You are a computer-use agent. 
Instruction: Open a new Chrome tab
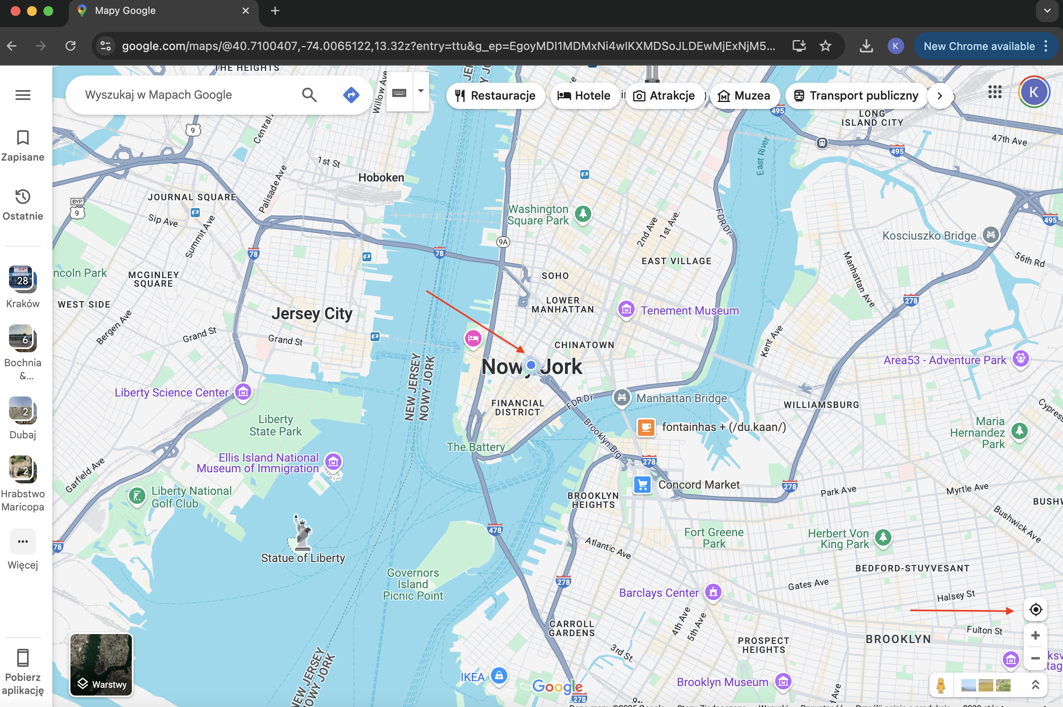point(275,11)
